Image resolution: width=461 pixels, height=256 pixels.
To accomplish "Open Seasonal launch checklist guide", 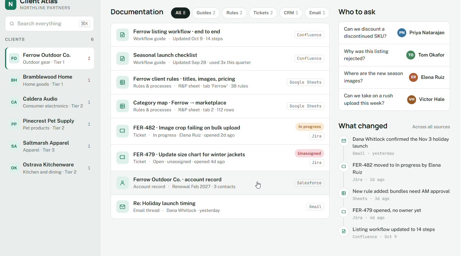I will (x=220, y=59).
